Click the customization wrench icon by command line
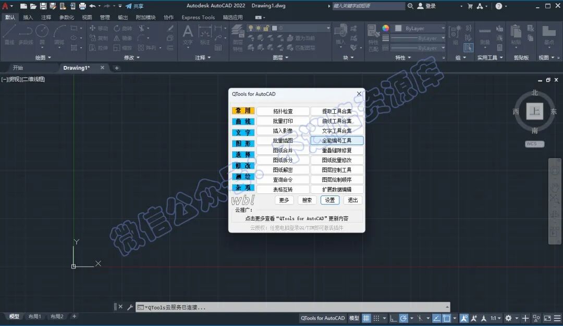563x326 pixels. coord(130,307)
